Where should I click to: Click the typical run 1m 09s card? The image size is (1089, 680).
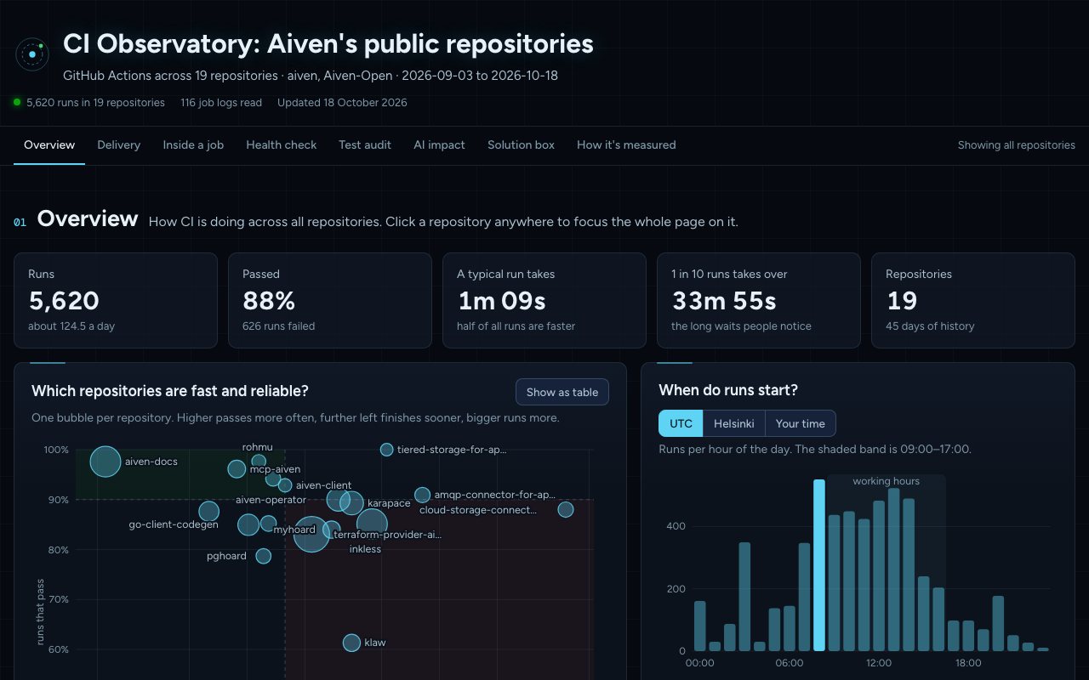[544, 300]
